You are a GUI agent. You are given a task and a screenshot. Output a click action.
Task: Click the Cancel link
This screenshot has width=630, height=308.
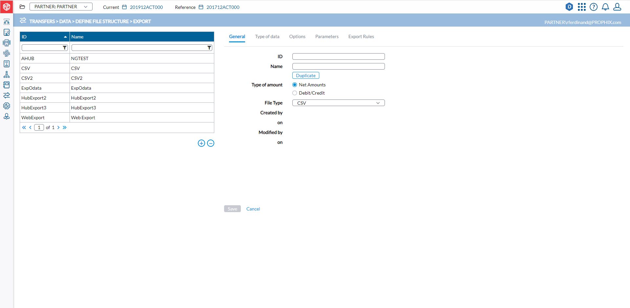pyautogui.click(x=253, y=209)
